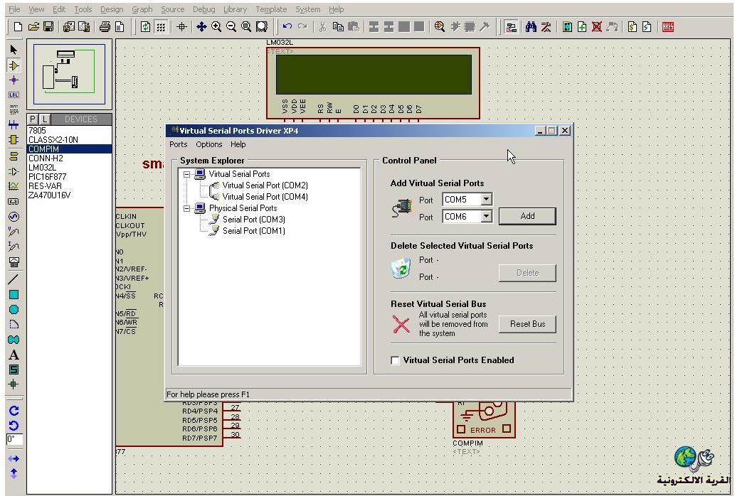Click the schematic overview thumbnail
Screen dimensions: 735x496
[70, 74]
